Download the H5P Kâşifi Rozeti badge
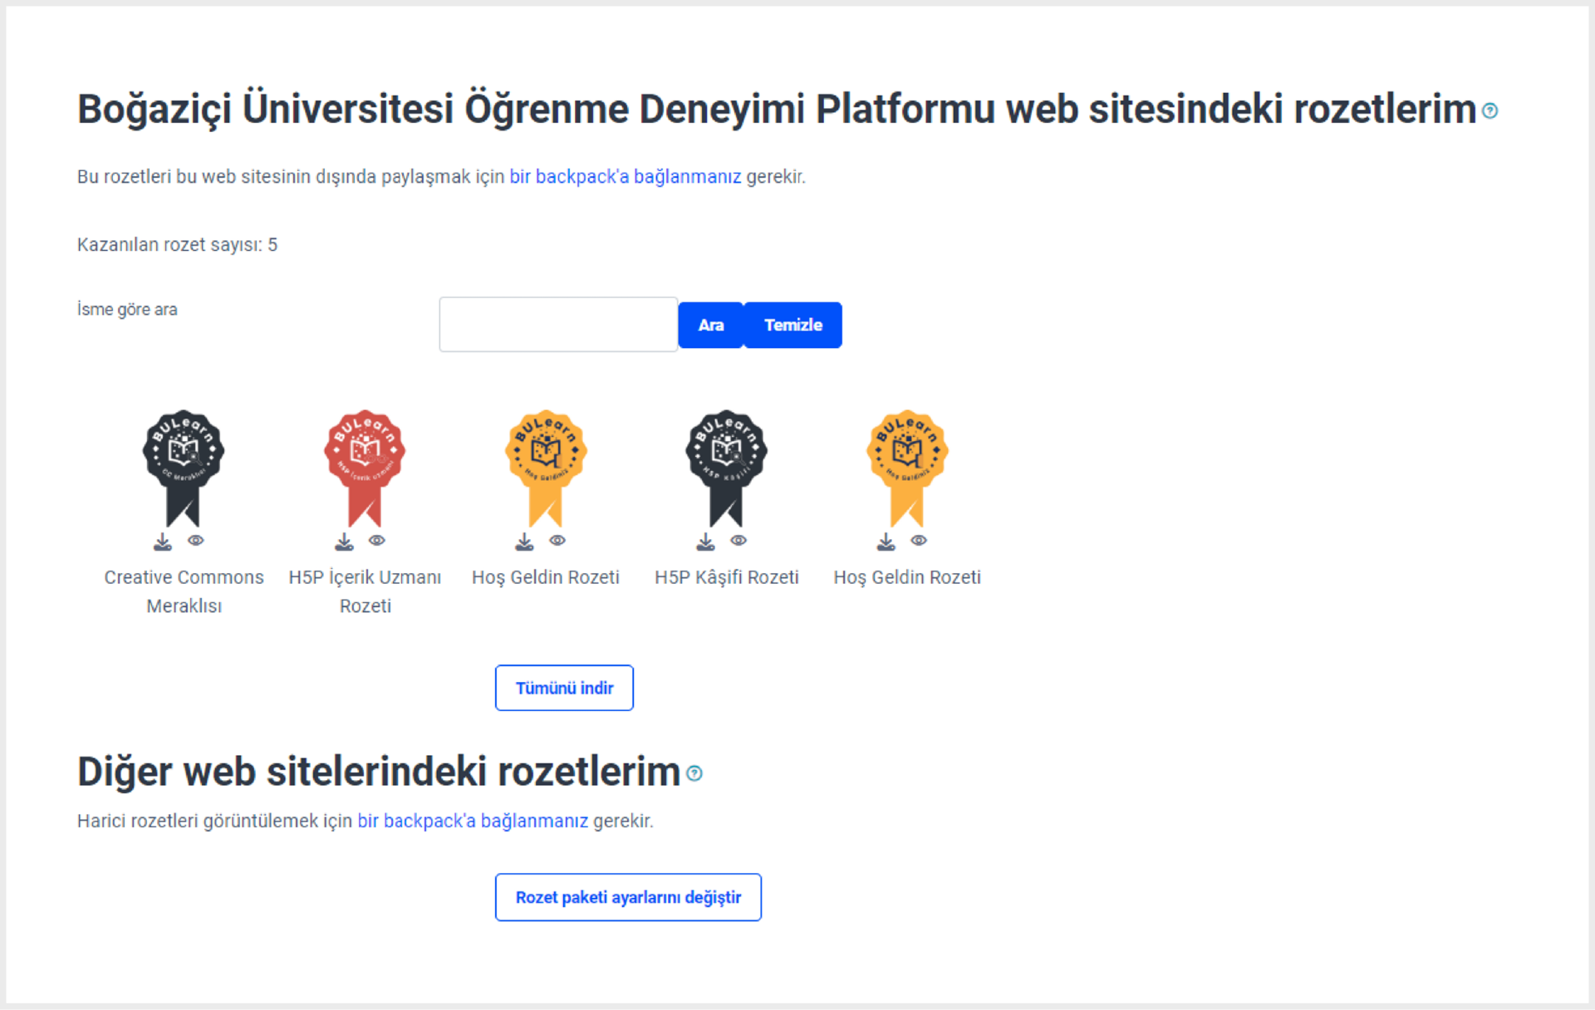 (x=705, y=542)
